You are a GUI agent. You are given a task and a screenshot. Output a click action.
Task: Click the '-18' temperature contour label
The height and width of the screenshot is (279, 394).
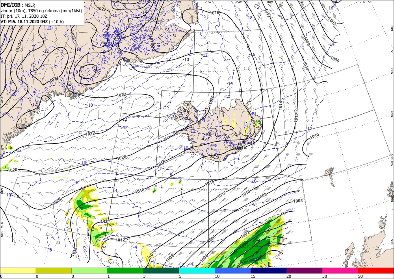(x=249, y=18)
